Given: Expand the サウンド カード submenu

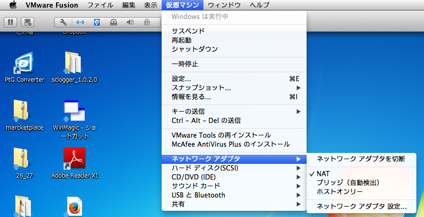Looking at the screenshot, I should 234,186.
